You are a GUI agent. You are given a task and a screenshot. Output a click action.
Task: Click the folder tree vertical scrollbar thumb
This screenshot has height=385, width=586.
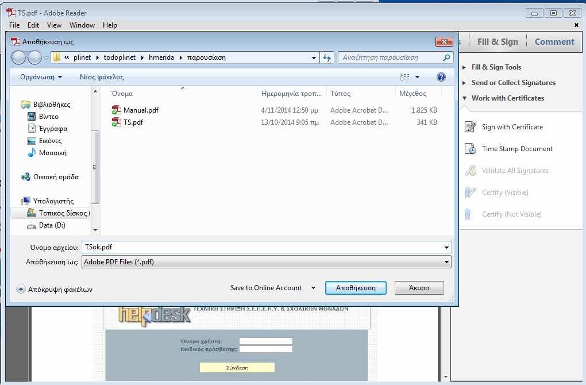(95, 167)
